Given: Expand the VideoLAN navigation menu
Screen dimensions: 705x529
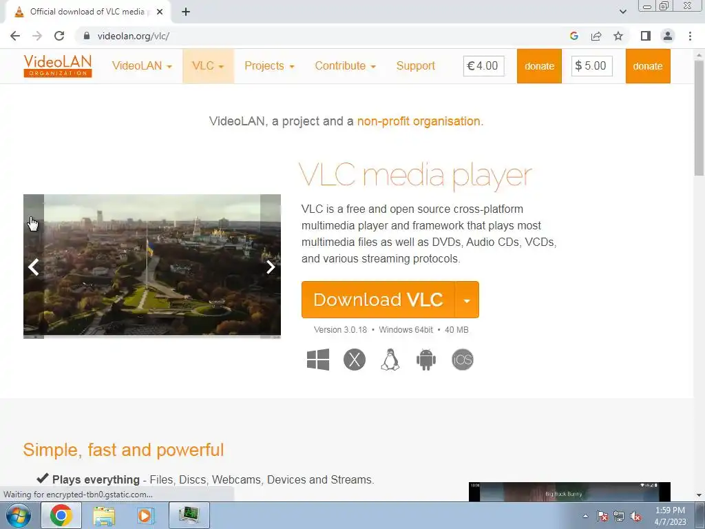Looking at the screenshot, I should pos(142,65).
